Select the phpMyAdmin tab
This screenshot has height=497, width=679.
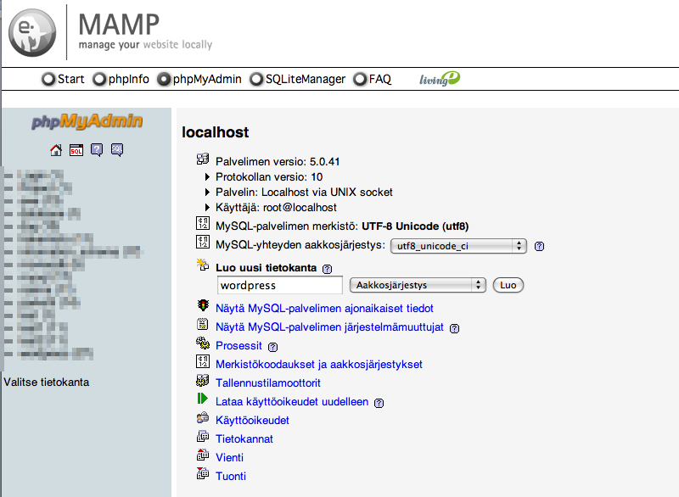199,79
